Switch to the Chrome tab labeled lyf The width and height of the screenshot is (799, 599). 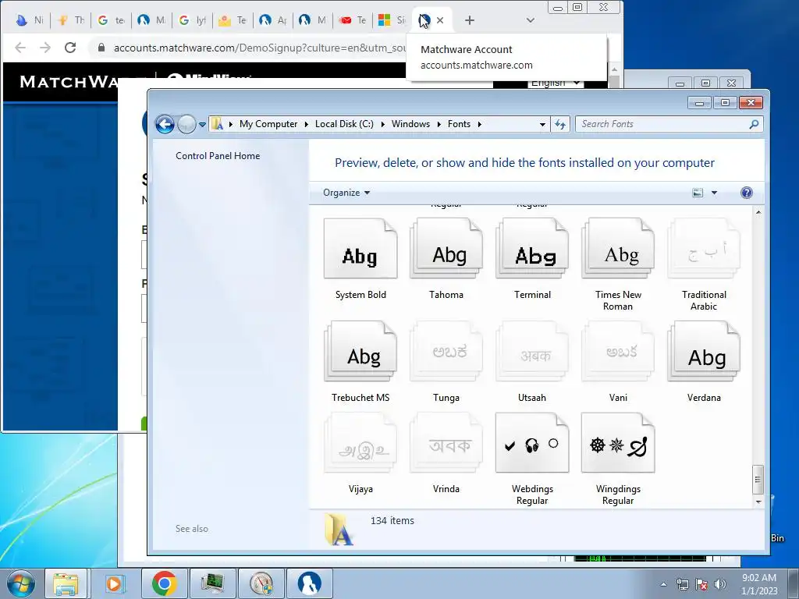pyautogui.click(x=194, y=19)
